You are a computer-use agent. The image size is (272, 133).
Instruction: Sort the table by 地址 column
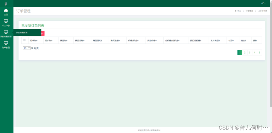245,40
